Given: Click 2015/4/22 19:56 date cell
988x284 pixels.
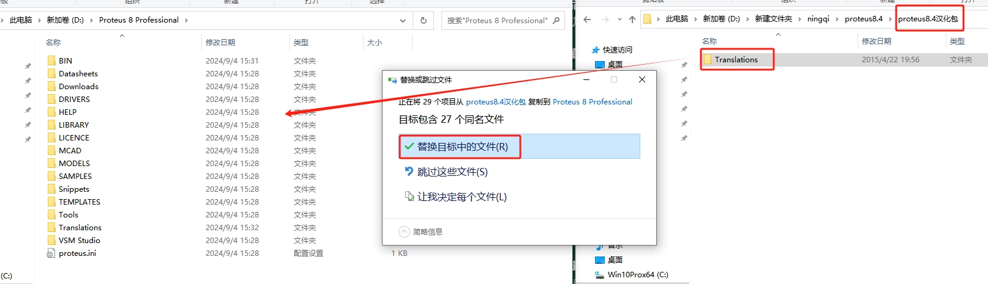Looking at the screenshot, I should (891, 59).
